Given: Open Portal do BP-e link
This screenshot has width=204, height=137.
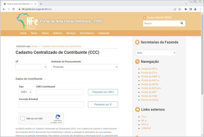Looking at the screenshot, I should 149,69.
